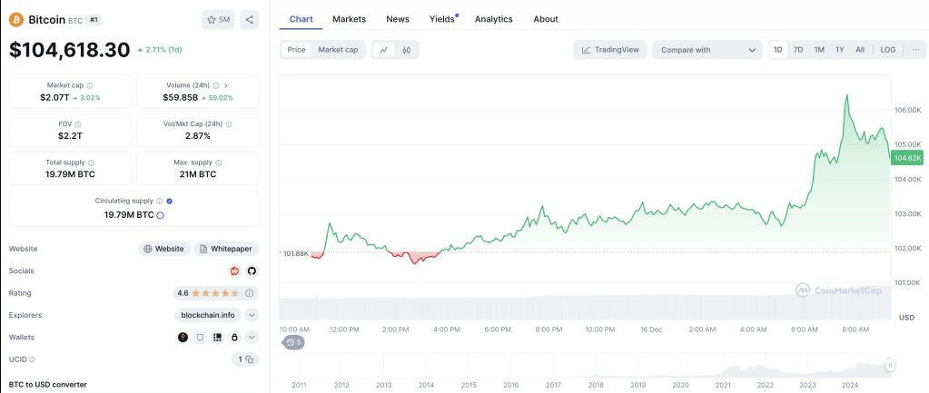929x393 pixels.
Task: Select the Price chart toggle
Action: coord(296,50)
